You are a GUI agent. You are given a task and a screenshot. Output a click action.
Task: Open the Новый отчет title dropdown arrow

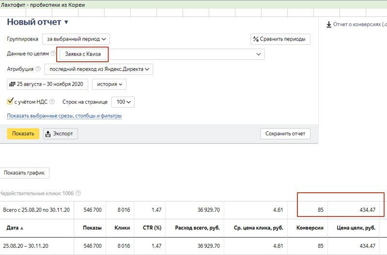tap(66, 22)
